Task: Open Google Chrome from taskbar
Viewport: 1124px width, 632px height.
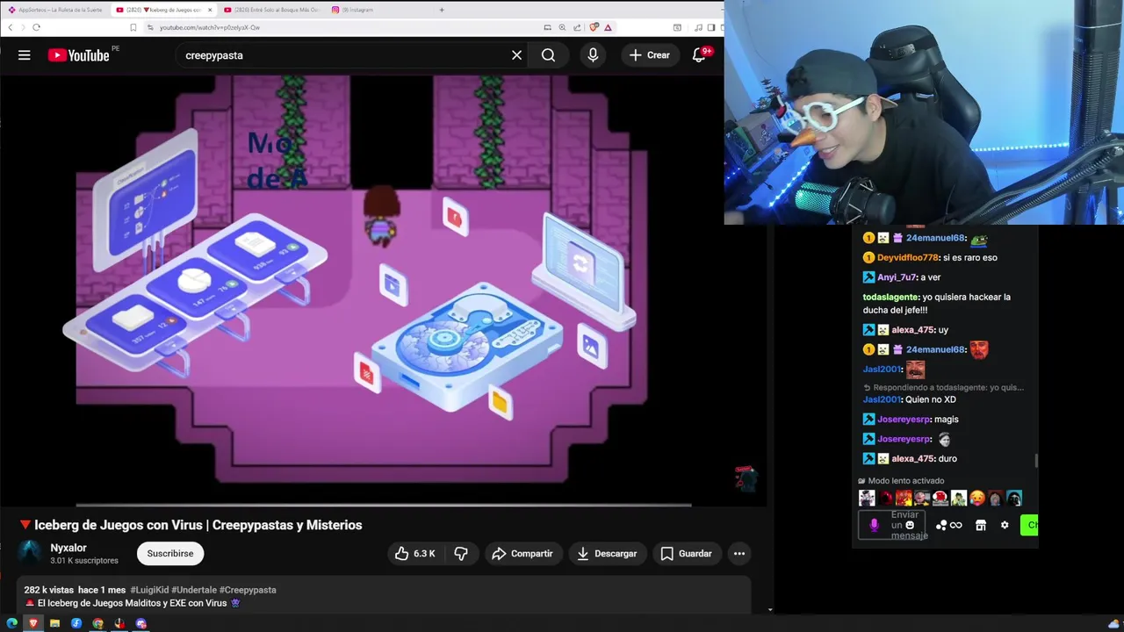Action: coord(97,623)
